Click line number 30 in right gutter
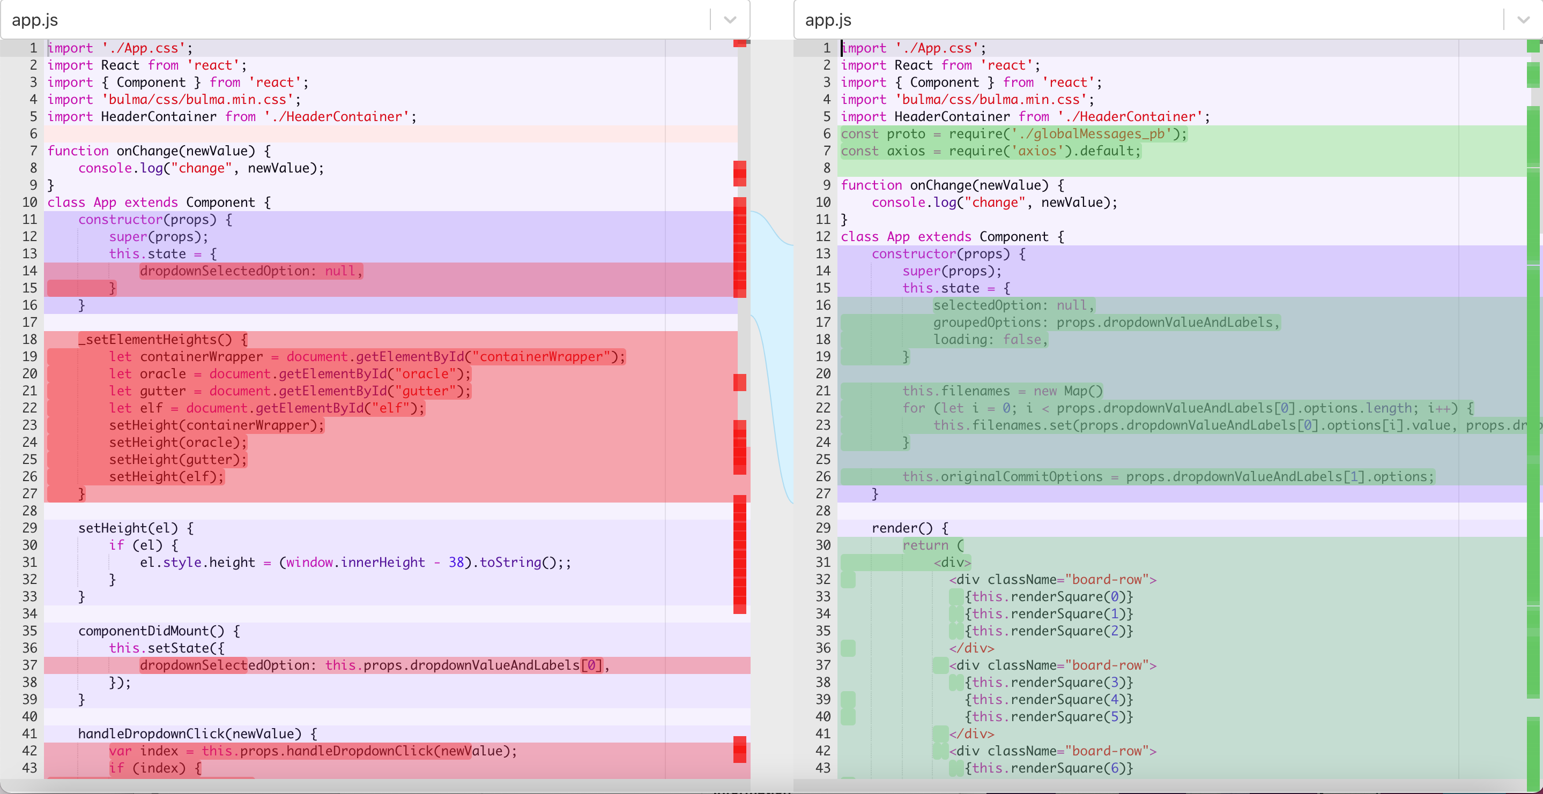Viewport: 1543px width, 794px height. point(823,545)
